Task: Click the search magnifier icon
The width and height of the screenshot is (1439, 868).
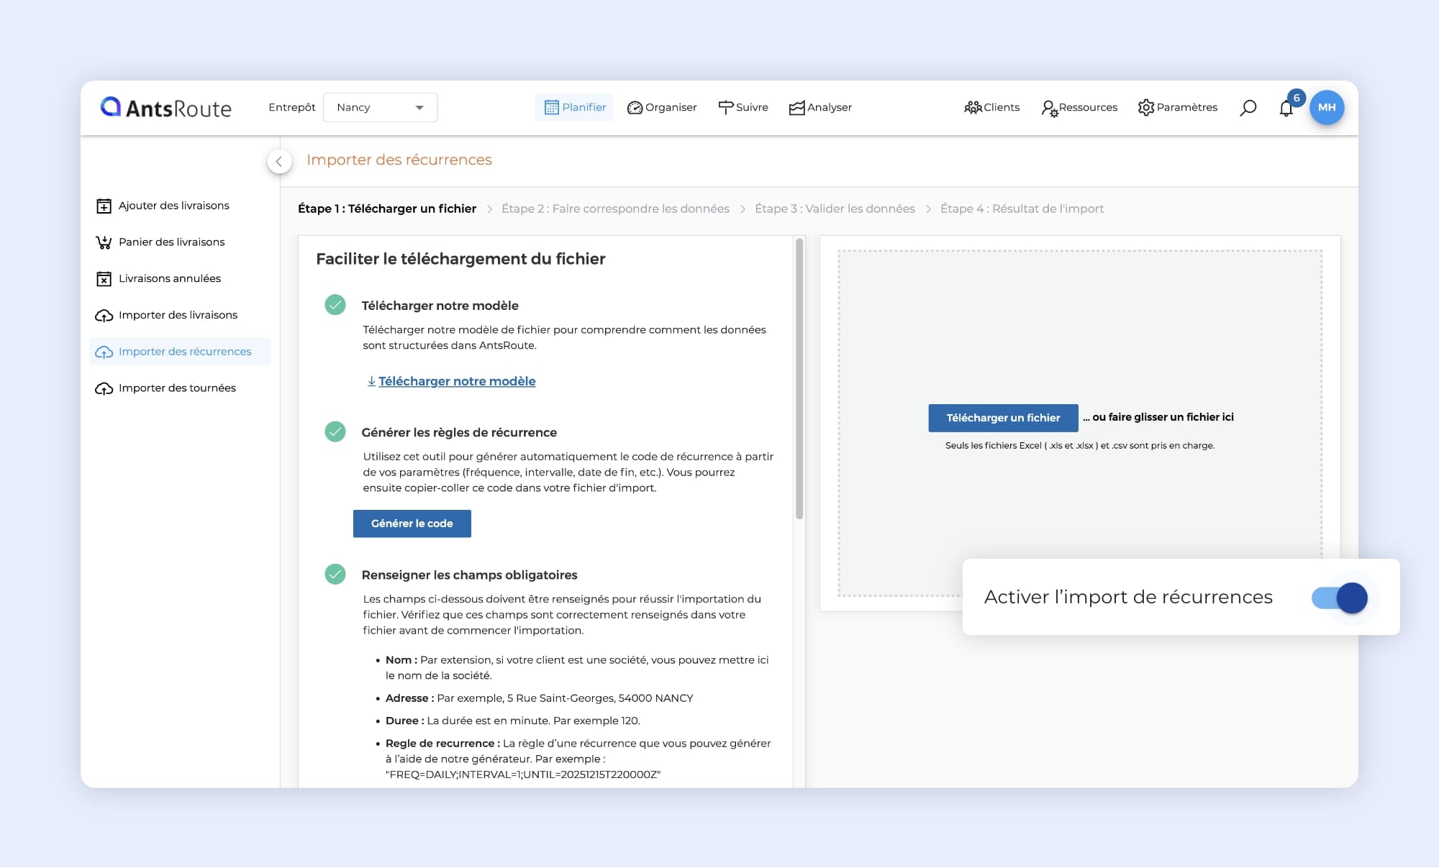Action: (x=1248, y=108)
